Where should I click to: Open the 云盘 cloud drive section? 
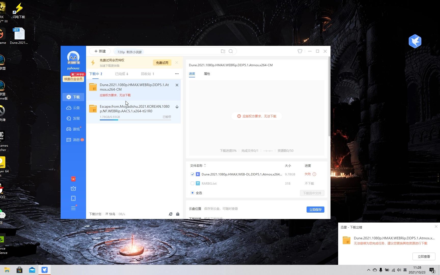tap(73, 108)
